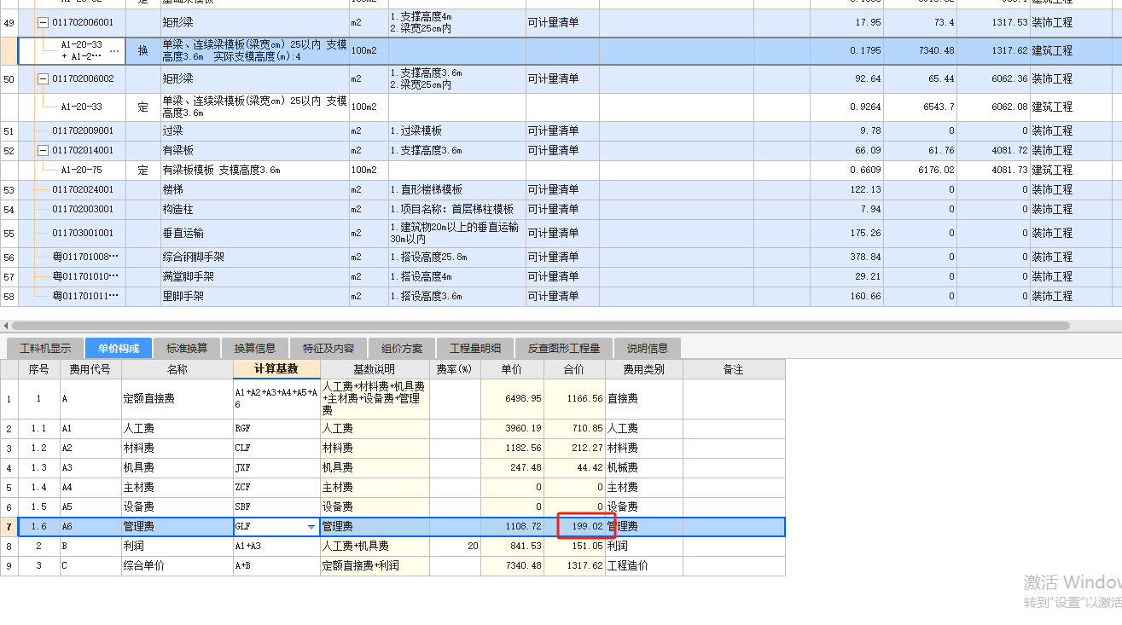This screenshot has width=1122, height=625.
Task: Open the 标准换算 tab
Action: 186,348
